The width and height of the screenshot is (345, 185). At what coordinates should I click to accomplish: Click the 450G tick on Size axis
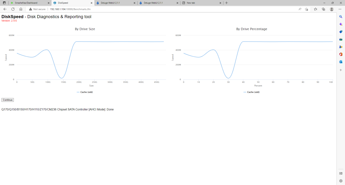click(156, 82)
